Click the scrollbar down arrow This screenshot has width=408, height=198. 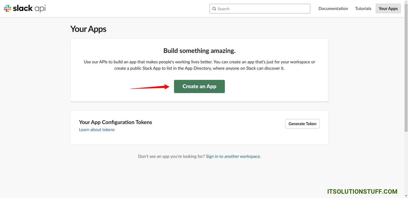tap(406, 196)
